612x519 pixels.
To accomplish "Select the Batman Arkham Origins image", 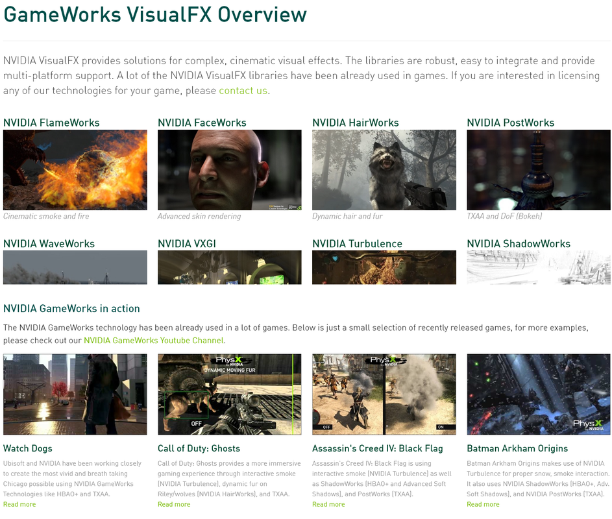I will 539,394.
